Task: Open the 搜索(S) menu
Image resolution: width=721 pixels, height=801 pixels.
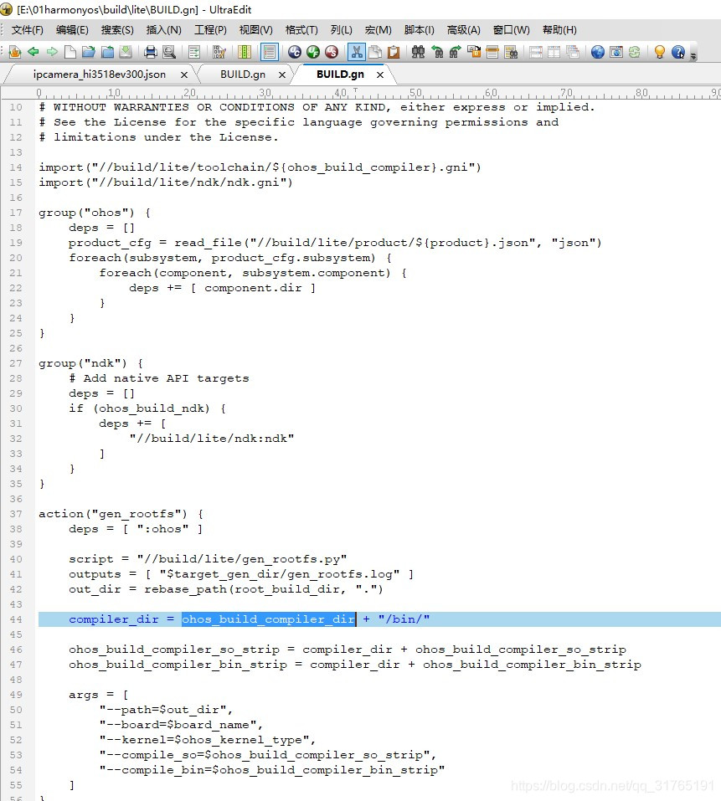Action: point(117,30)
